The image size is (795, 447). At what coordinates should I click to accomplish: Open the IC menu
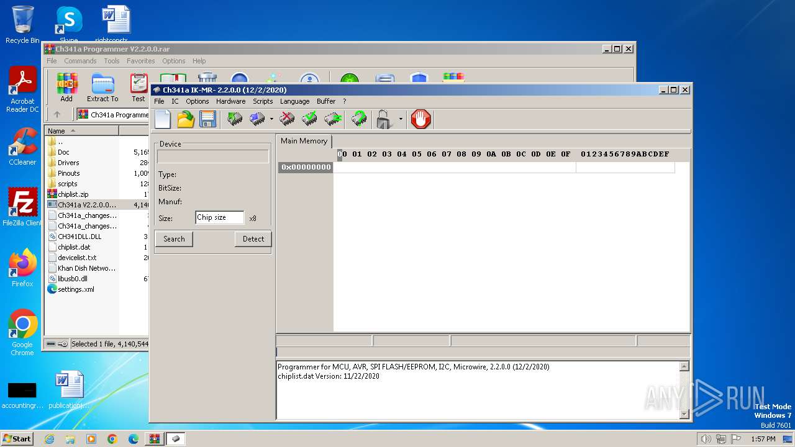[175, 101]
